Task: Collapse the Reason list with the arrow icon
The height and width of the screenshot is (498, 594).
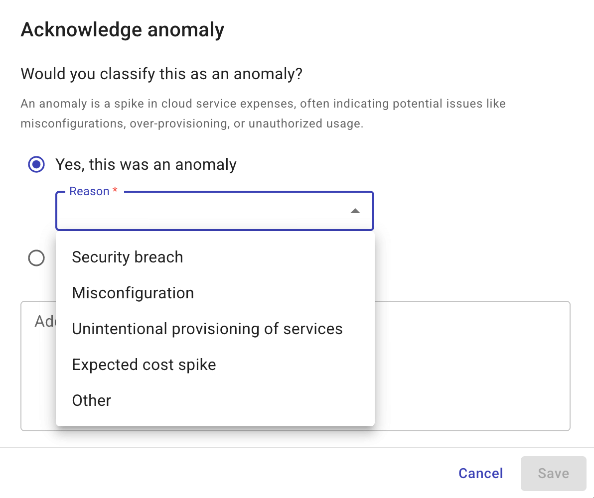Action: point(355,211)
